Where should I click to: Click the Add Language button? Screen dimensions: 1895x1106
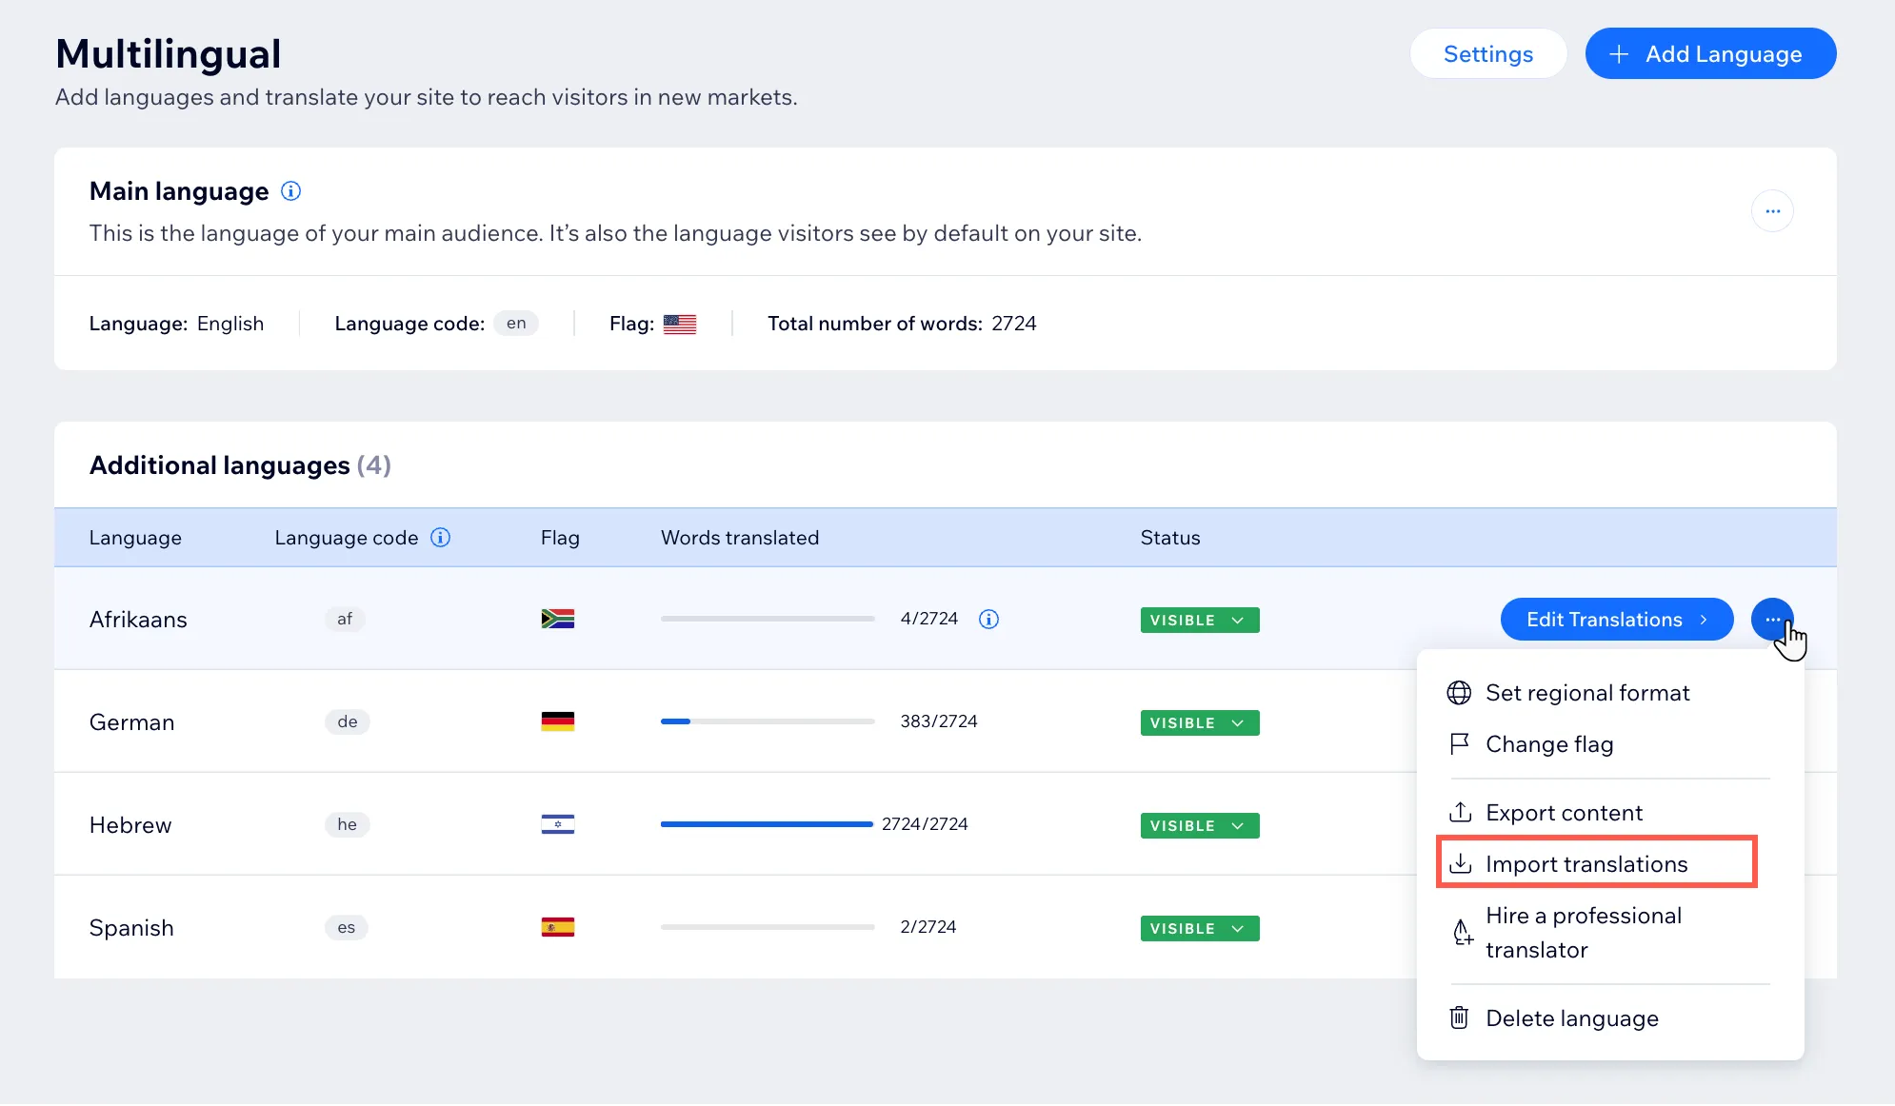pyautogui.click(x=1710, y=54)
